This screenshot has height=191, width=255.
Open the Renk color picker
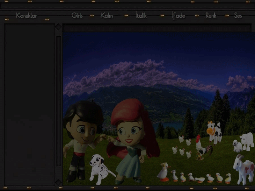tap(211, 15)
